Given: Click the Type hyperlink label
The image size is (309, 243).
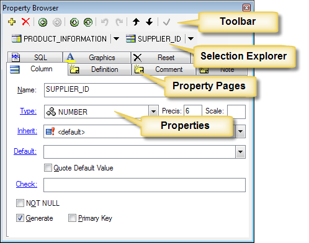Looking at the screenshot, I should [29, 111].
